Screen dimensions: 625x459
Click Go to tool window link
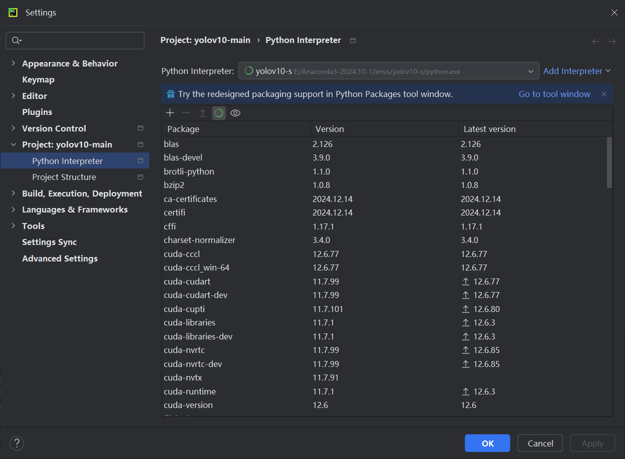click(x=554, y=94)
